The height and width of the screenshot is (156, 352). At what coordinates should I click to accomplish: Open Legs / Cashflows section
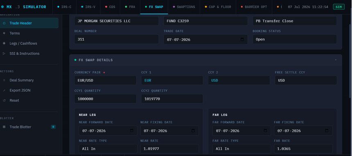tap(23, 43)
